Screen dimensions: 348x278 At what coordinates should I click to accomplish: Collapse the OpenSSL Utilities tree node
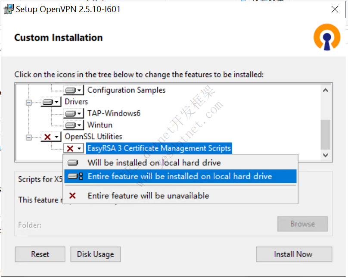28,137
